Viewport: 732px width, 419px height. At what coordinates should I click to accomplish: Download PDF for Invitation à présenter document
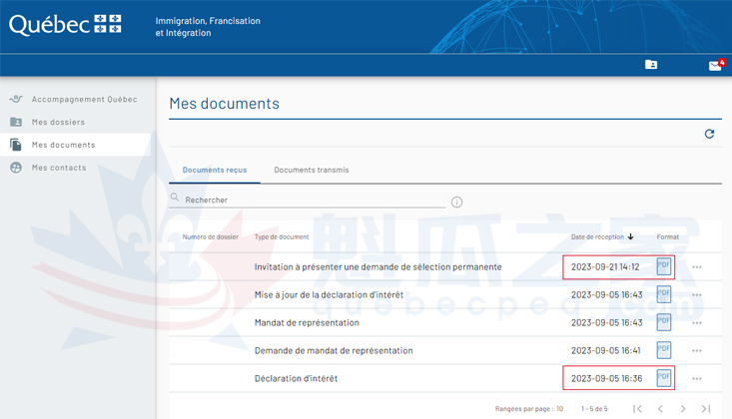pos(664,266)
